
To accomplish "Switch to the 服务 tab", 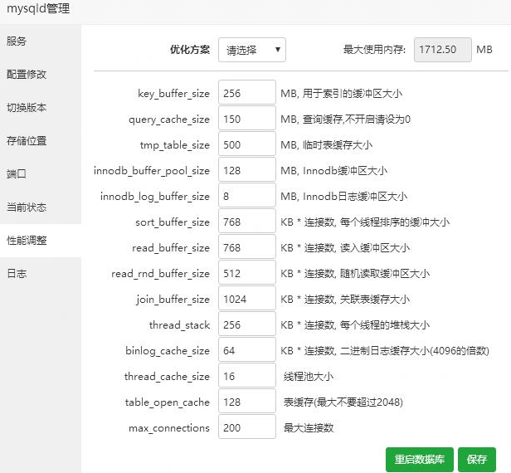I will pyautogui.click(x=17, y=41).
